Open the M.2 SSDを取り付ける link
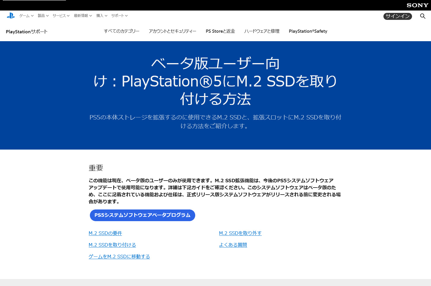Image resolution: width=431 pixels, height=286 pixels. point(112,245)
